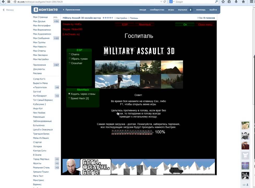Viewport: 255px width, 188px height.
Task: Click the game loading progress bar
Action: pos(132,132)
